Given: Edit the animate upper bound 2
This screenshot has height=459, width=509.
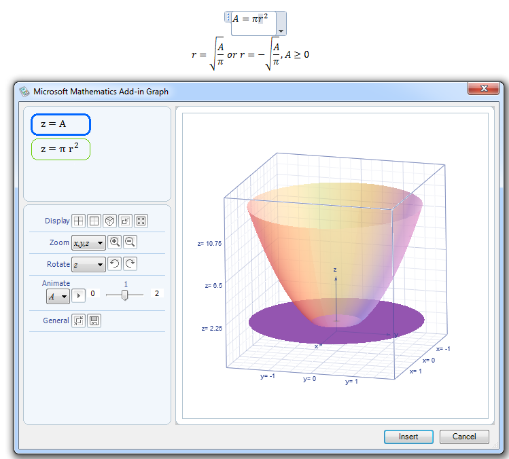Looking at the screenshot, I should pyautogui.click(x=157, y=293).
